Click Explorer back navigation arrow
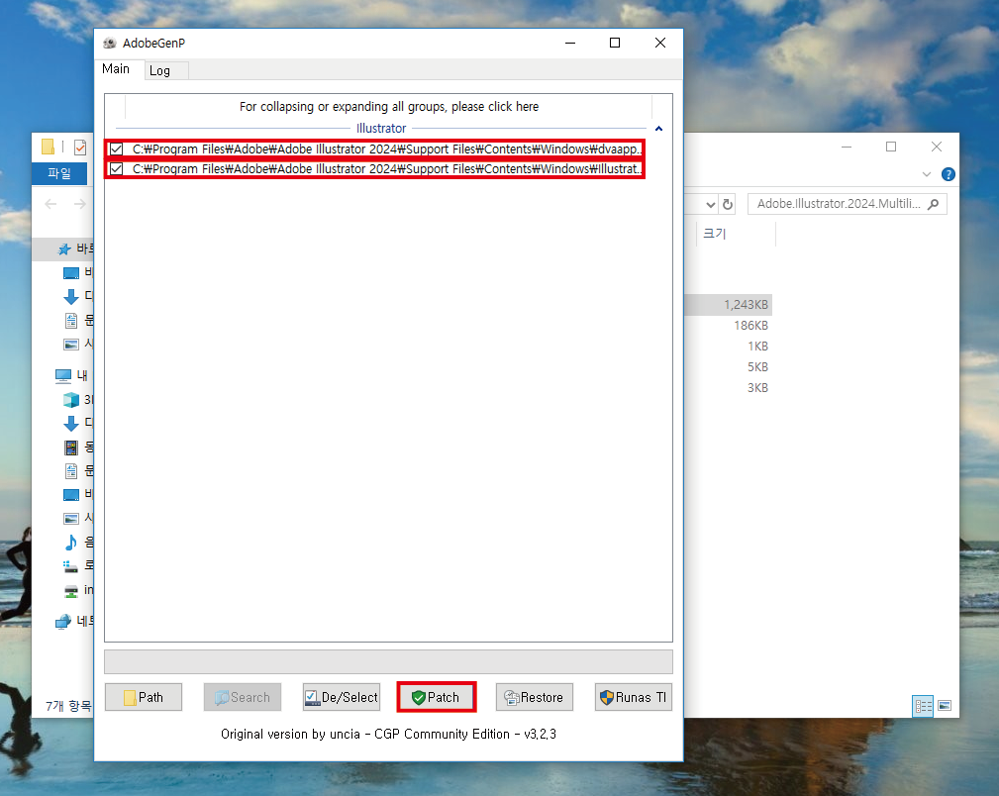This screenshot has height=796, width=999. tap(50, 204)
